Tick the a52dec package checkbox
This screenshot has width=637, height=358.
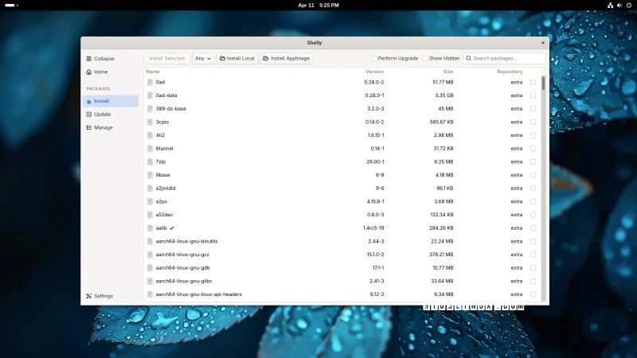click(x=533, y=215)
